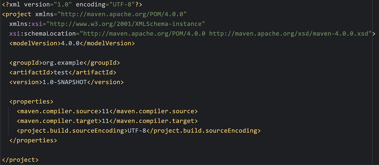Click the opening properties tag
379x165 pixels.
(31, 102)
